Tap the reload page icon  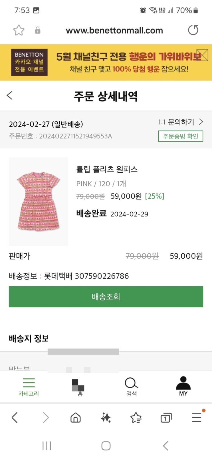[193, 30]
